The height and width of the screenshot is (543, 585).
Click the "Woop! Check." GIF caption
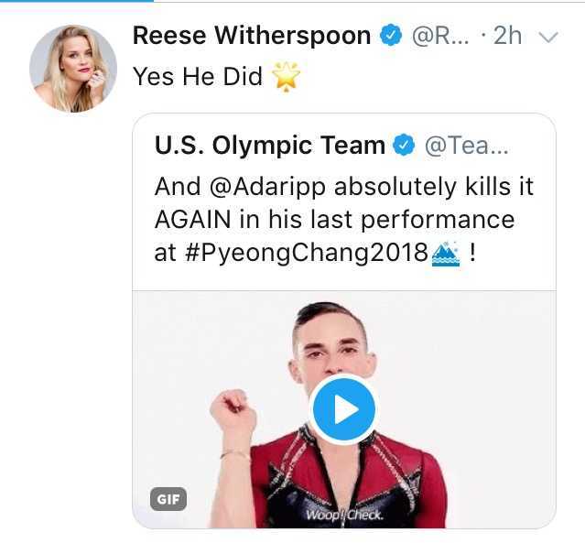coord(342,515)
